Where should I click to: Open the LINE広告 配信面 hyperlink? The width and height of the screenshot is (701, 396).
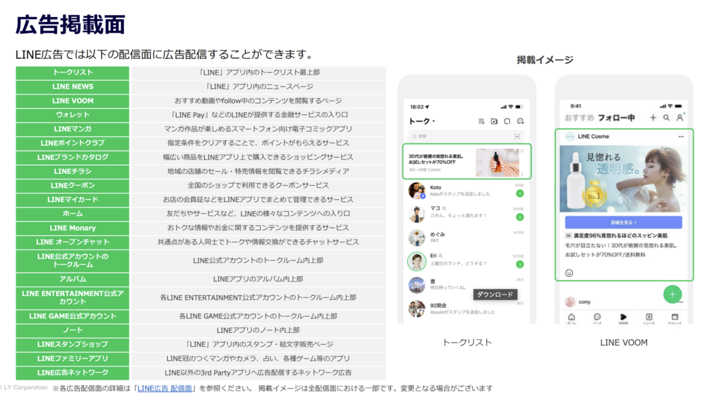[164, 388]
